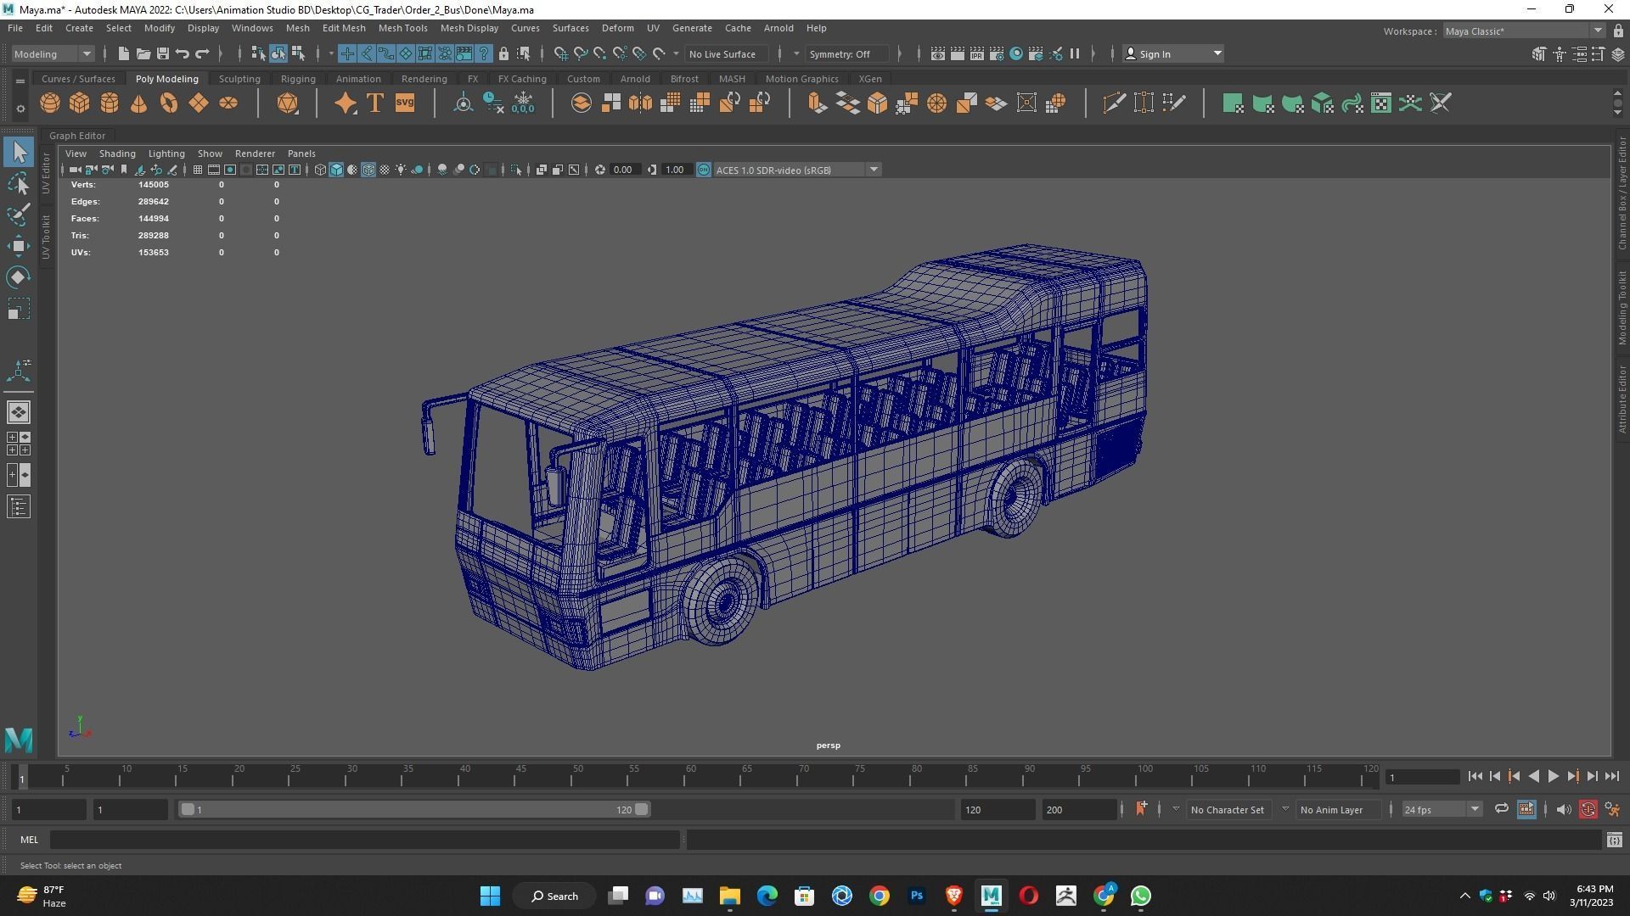Activate the Paint Selection tool

(19, 215)
